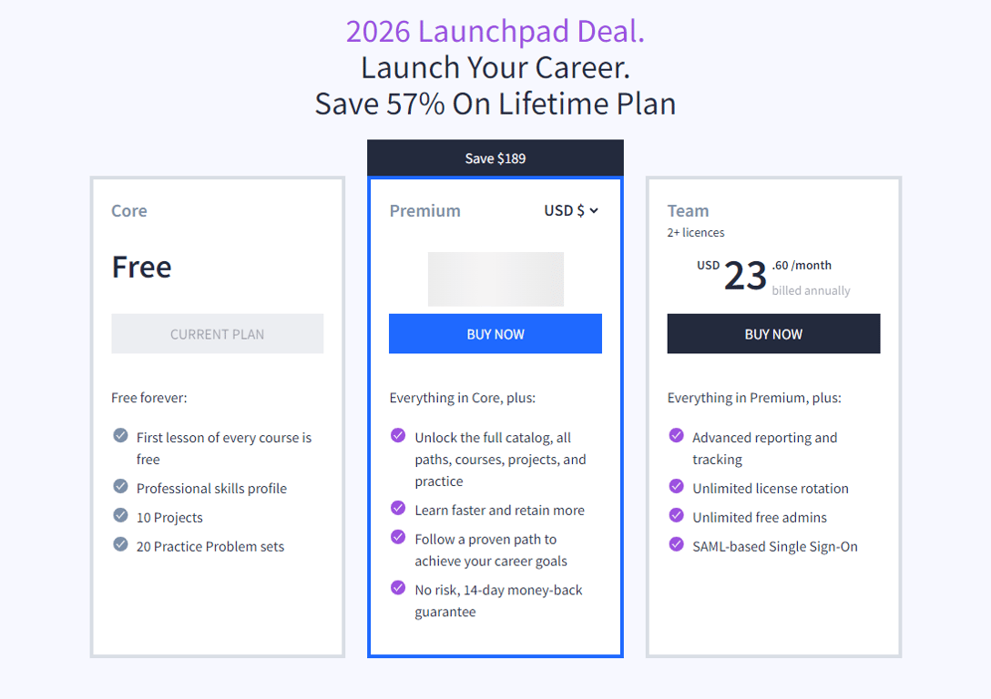Click purple checkmark next to 'Unlimited license rotation'
Screen dimensions: 991x699
coord(676,486)
